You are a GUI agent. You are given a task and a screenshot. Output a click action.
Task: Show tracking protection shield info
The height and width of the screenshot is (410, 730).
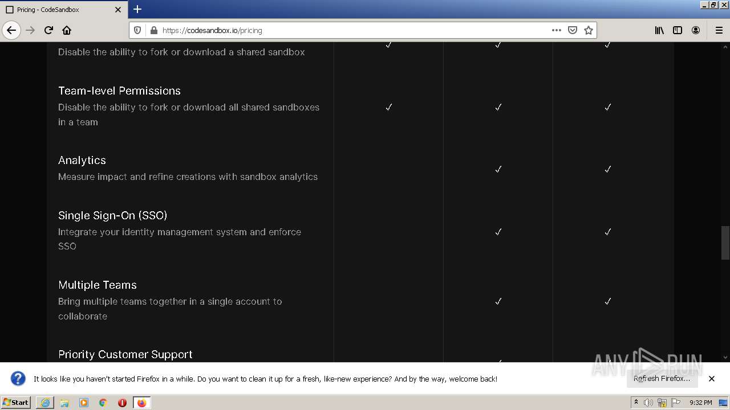pyautogui.click(x=137, y=30)
